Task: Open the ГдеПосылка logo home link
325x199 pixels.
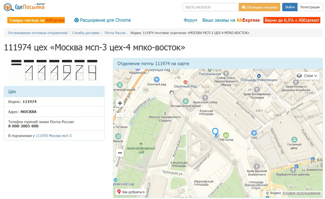Action: point(24,7)
